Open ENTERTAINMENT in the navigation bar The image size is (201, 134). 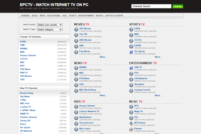point(86,16)
